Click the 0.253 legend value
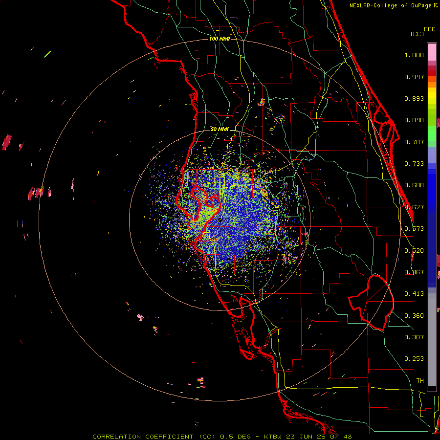440x440 pixels. 414,359
